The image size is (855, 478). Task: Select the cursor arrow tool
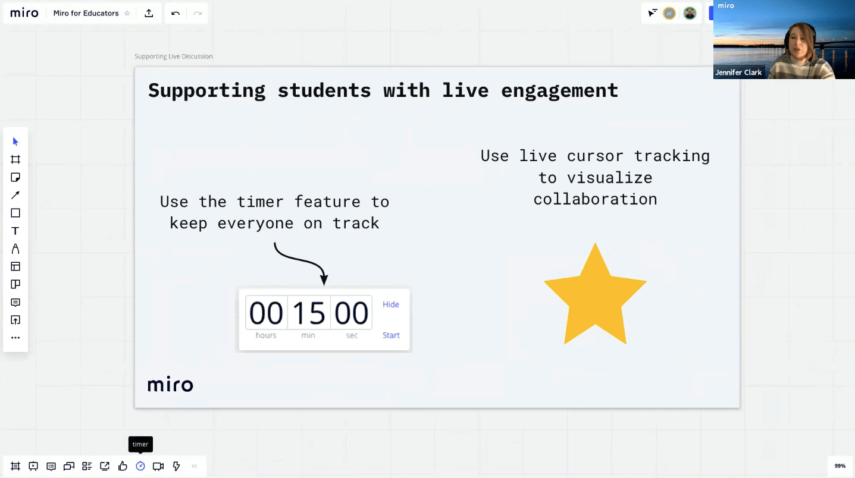(x=15, y=141)
